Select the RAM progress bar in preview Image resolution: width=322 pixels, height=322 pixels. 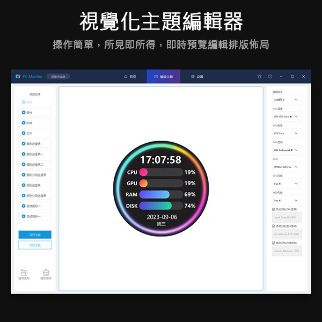tap(161, 194)
